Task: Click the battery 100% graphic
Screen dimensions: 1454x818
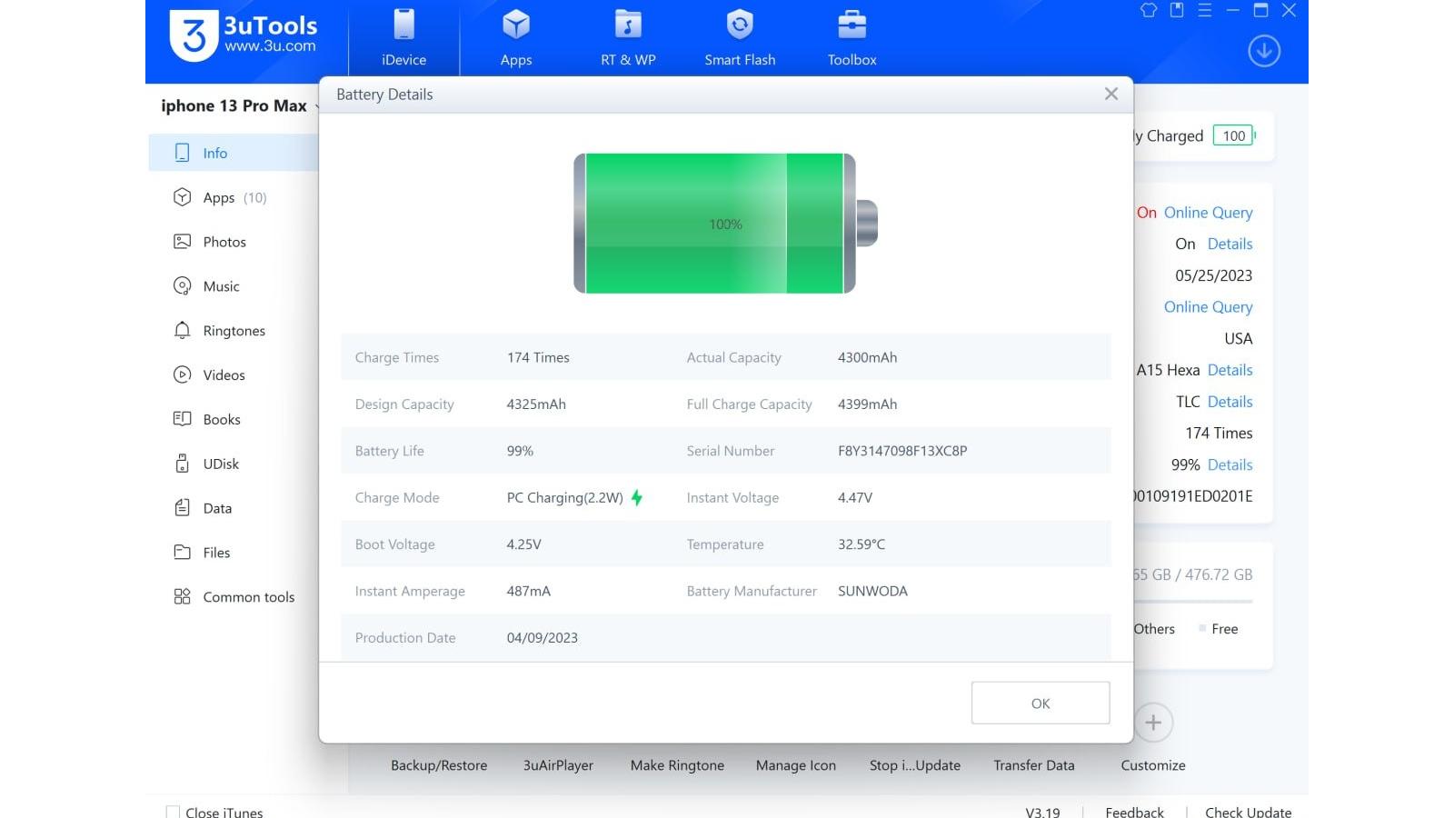Action: (725, 224)
